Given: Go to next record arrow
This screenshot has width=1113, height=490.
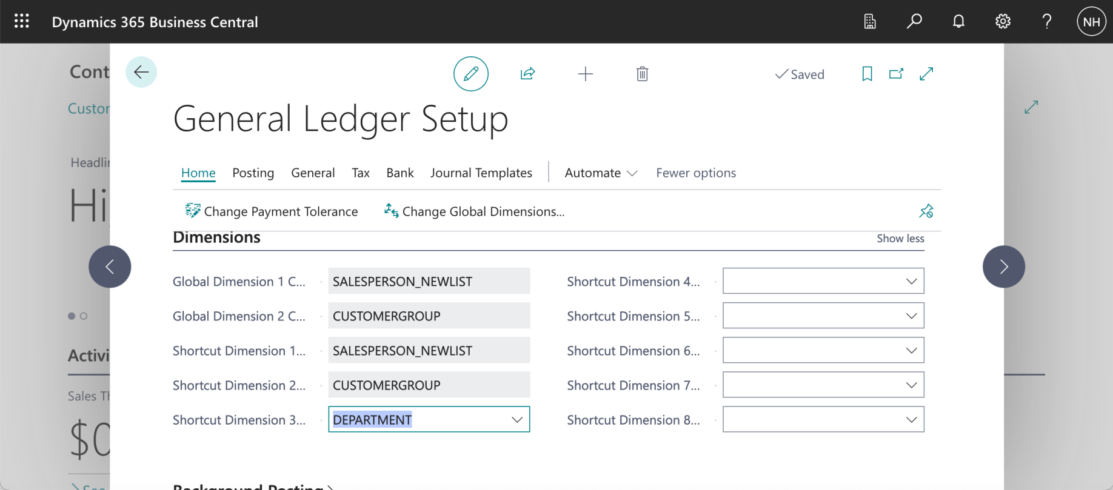Looking at the screenshot, I should [x=1004, y=267].
